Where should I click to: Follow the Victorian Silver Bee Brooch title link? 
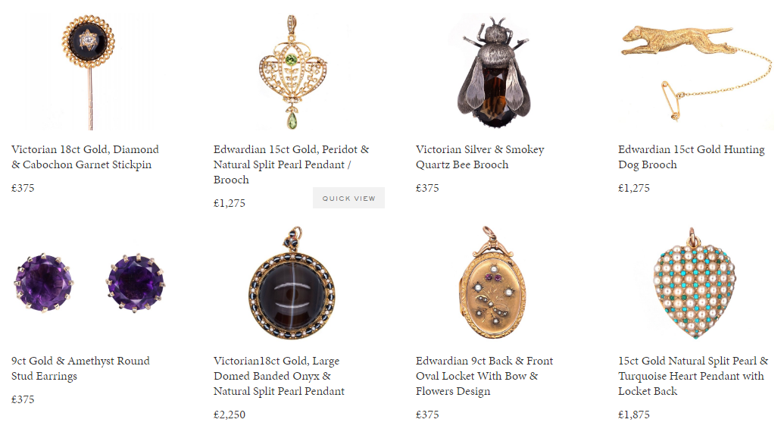480,157
